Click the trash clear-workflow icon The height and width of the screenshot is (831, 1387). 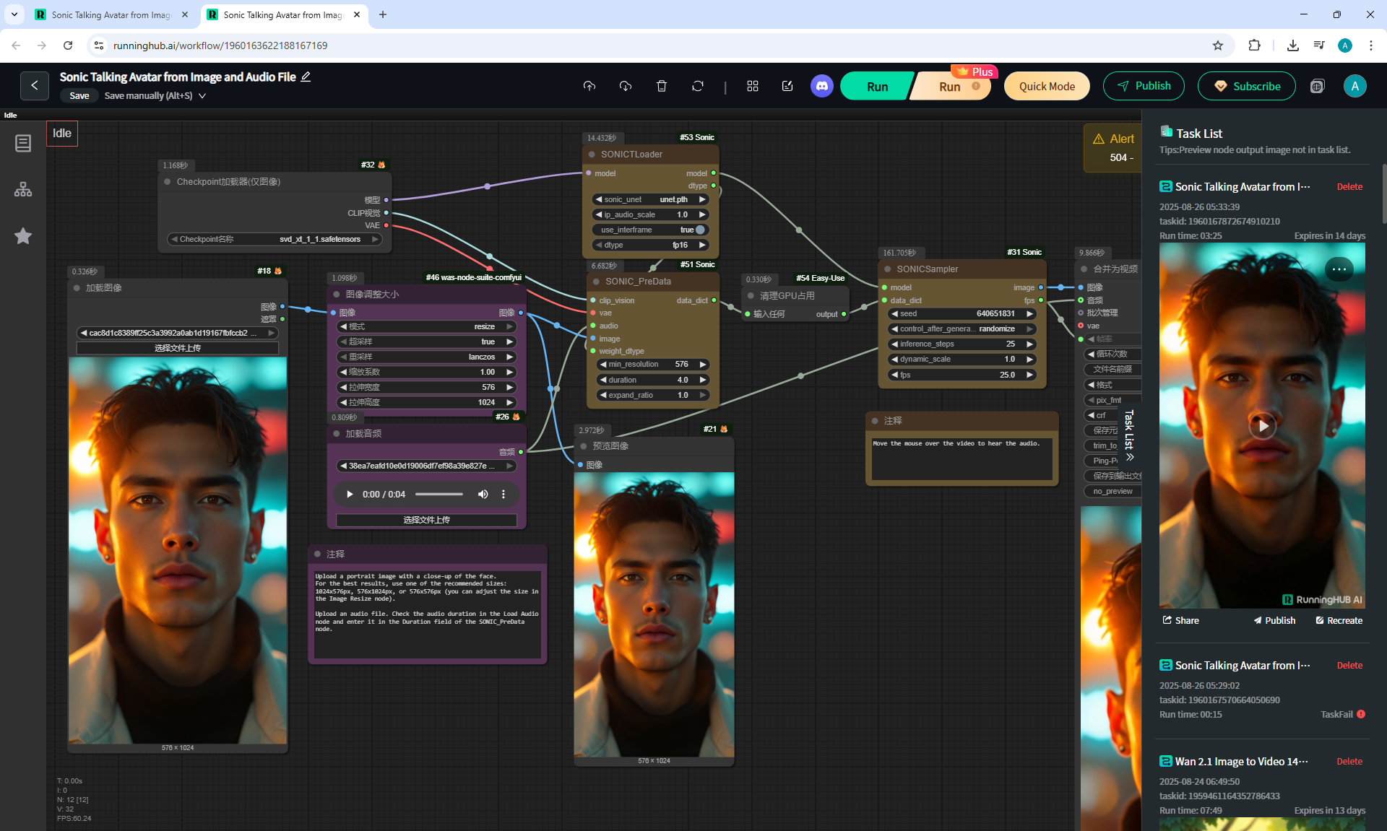661,86
